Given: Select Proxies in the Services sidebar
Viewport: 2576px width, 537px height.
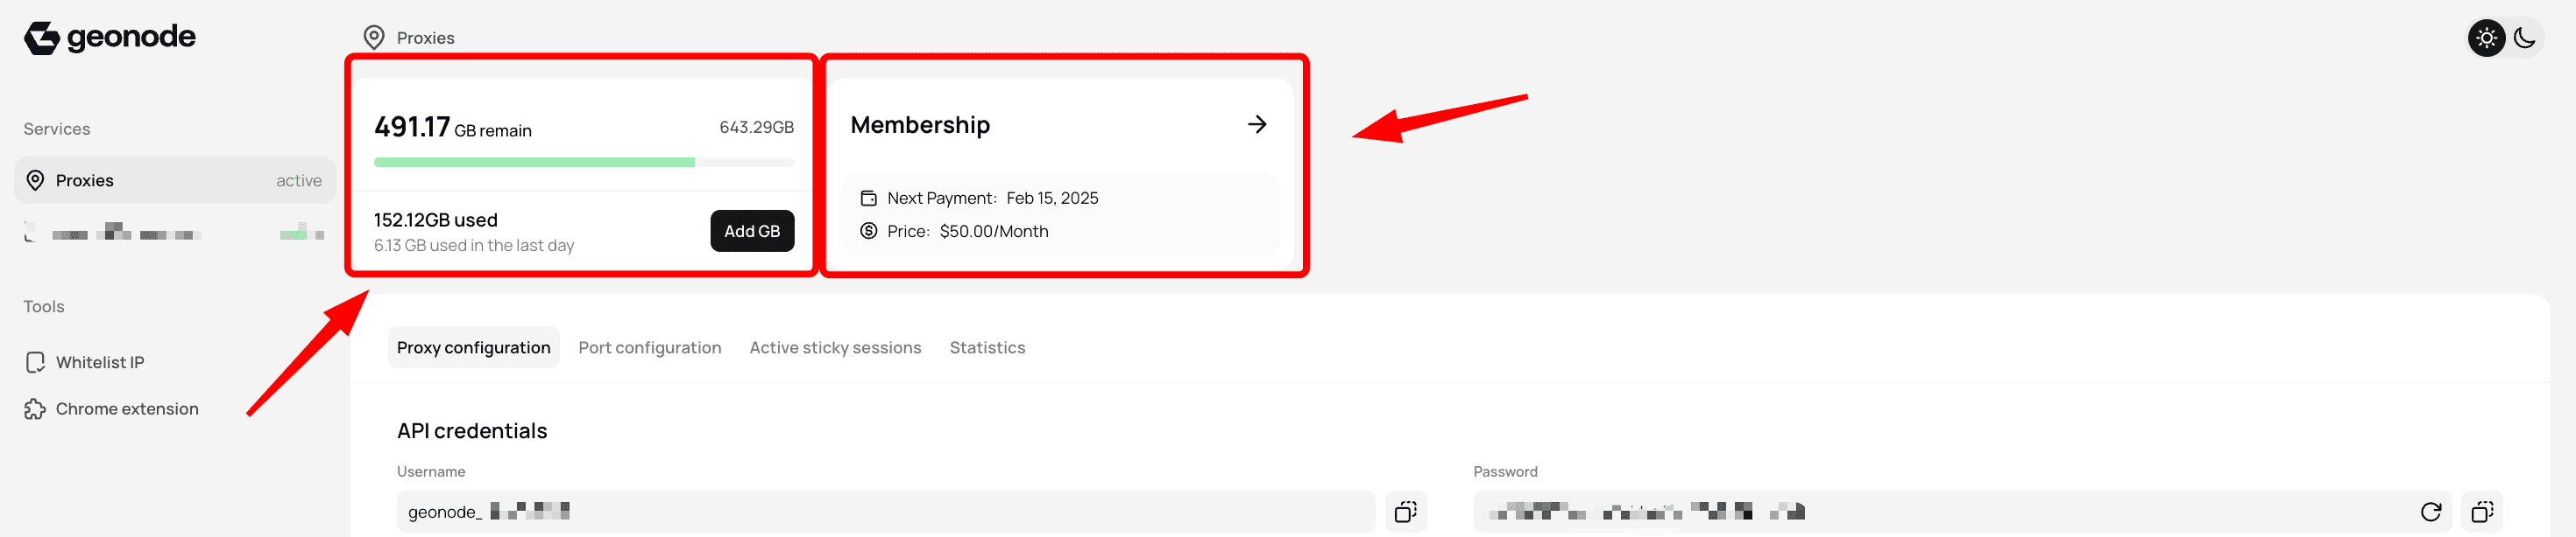Looking at the screenshot, I should [174, 179].
